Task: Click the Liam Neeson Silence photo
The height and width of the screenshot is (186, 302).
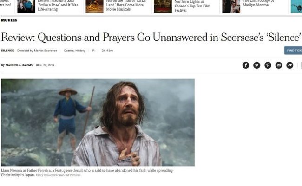Action: 98,122
